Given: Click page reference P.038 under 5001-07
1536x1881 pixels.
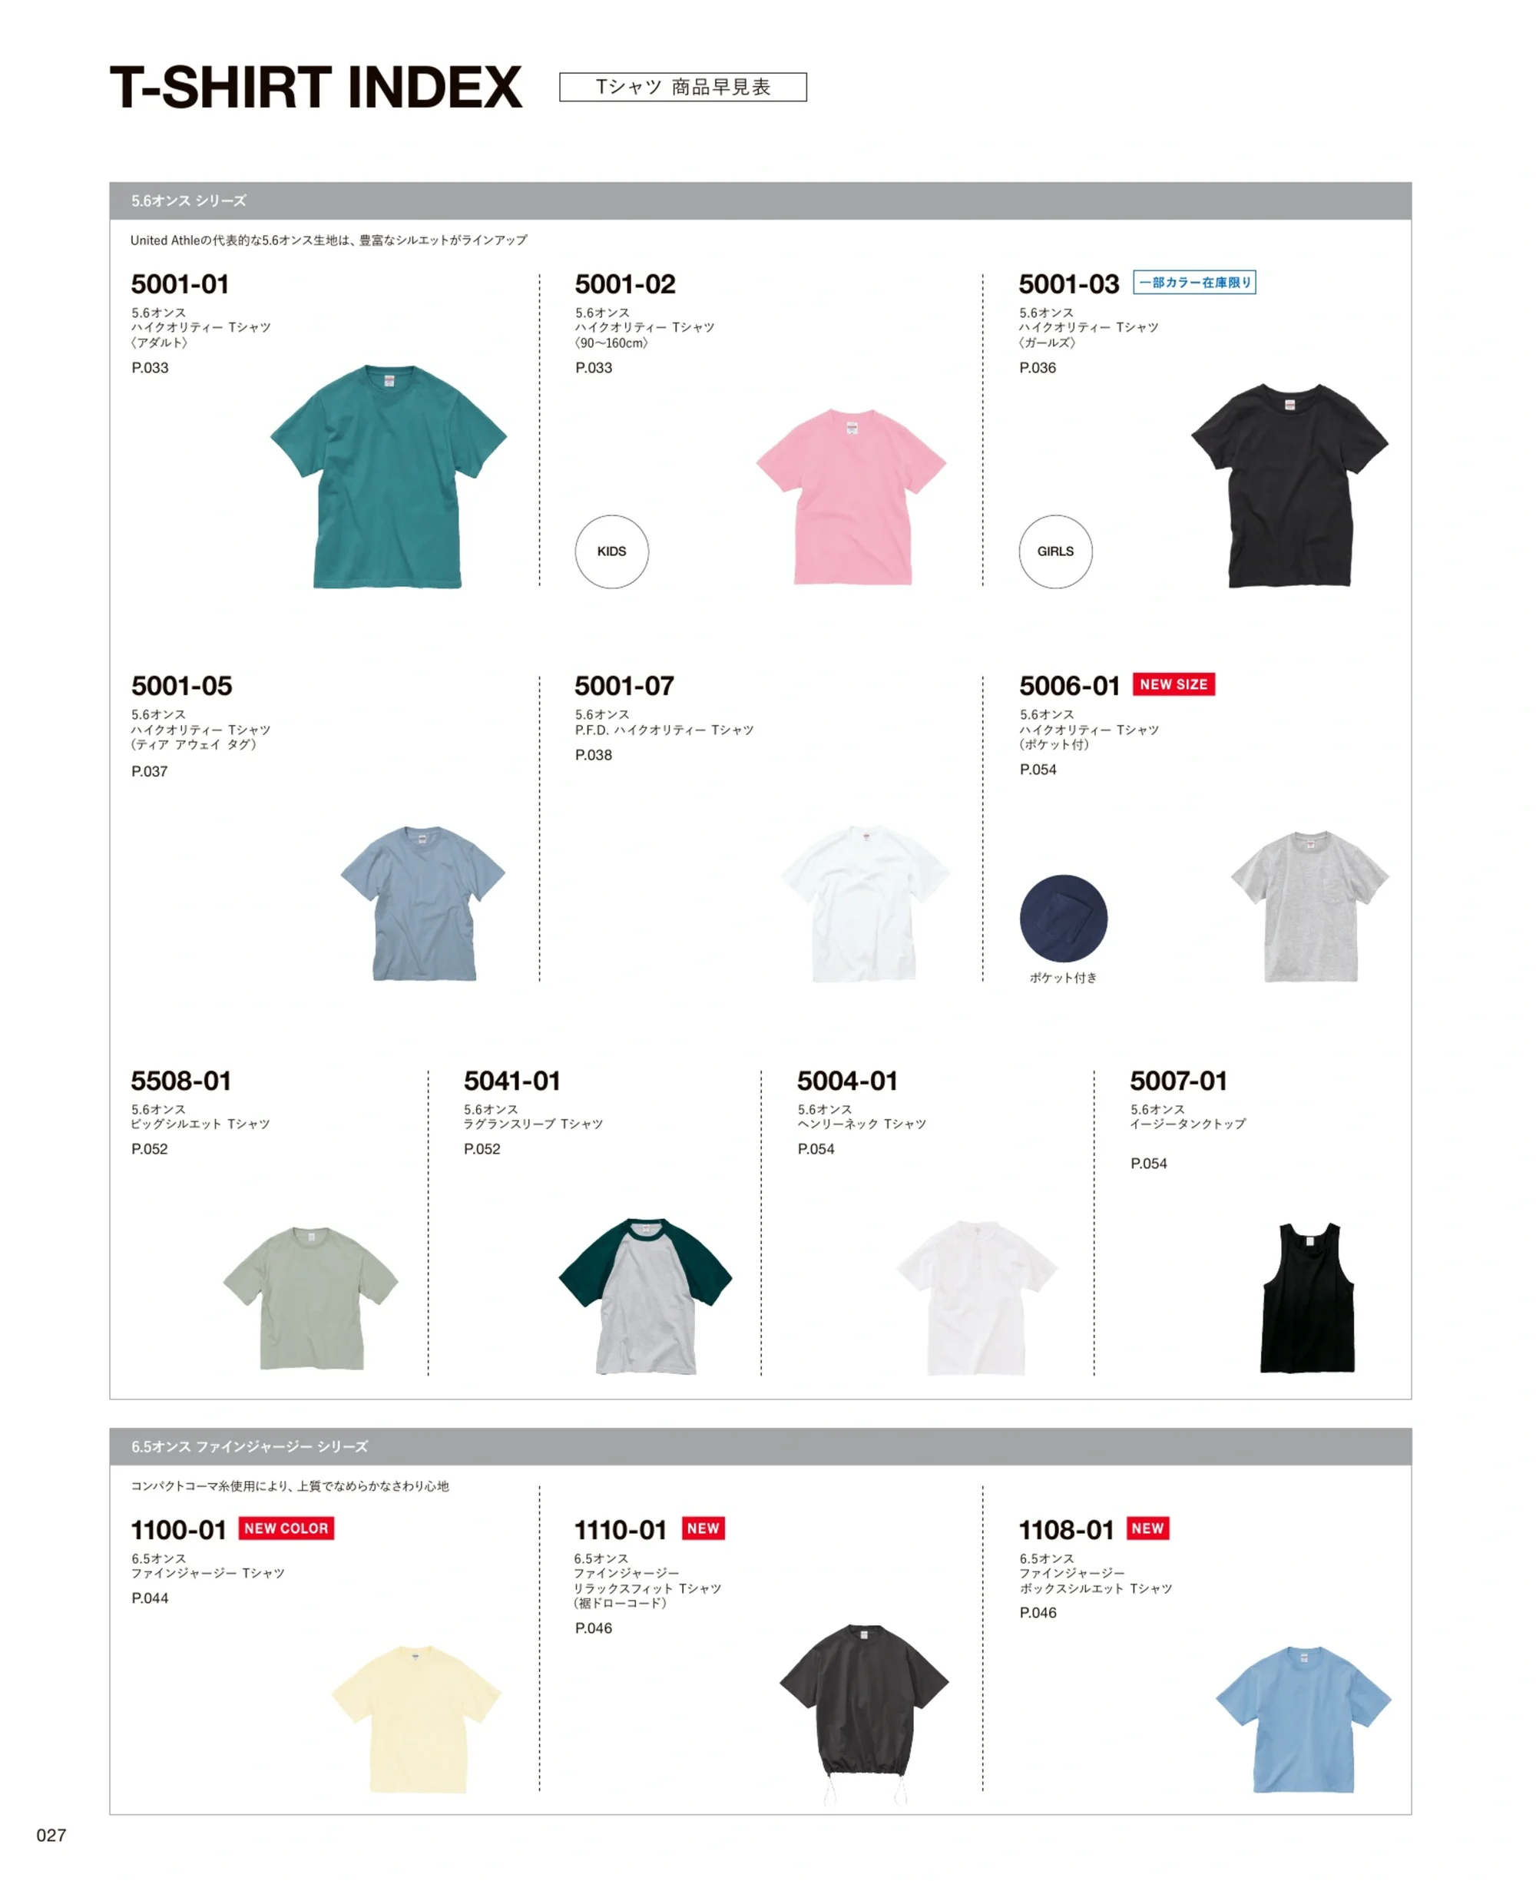Looking at the screenshot, I should [x=594, y=755].
